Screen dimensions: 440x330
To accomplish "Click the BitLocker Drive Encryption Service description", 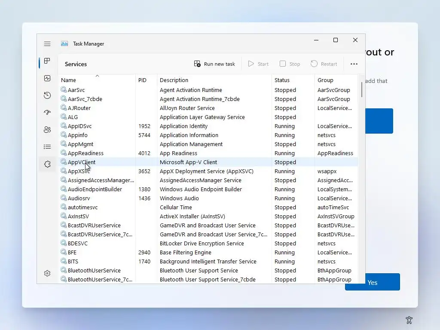I will pos(202,244).
